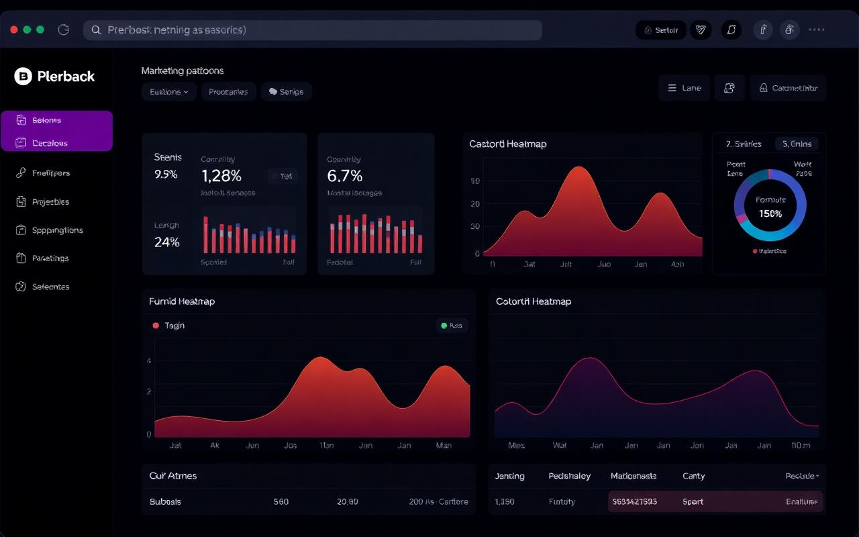
Task: Open the Reclule dropdown in the table header
Action: coord(802,476)
